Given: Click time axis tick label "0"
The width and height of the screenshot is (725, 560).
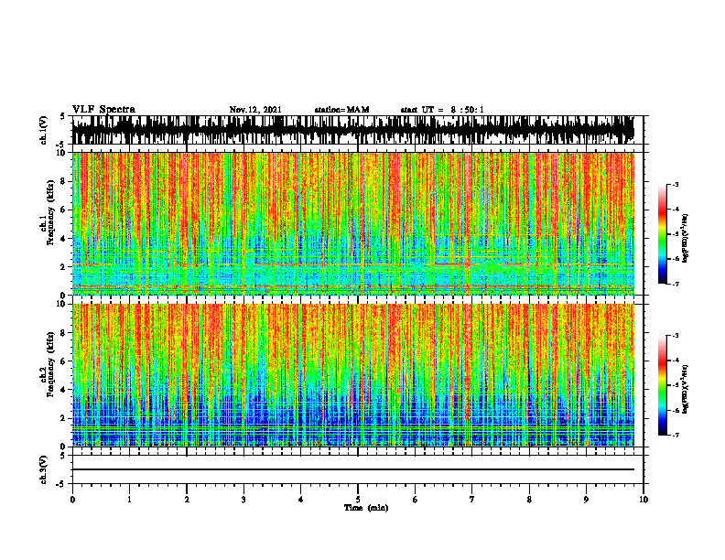Looking at the screenshot, I should tap(72, 500).
